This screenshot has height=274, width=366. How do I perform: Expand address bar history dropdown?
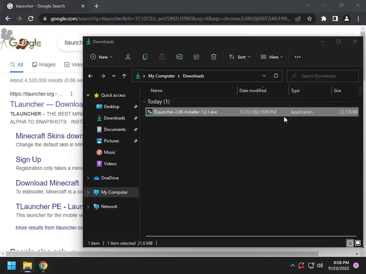(x=264, y=76)
